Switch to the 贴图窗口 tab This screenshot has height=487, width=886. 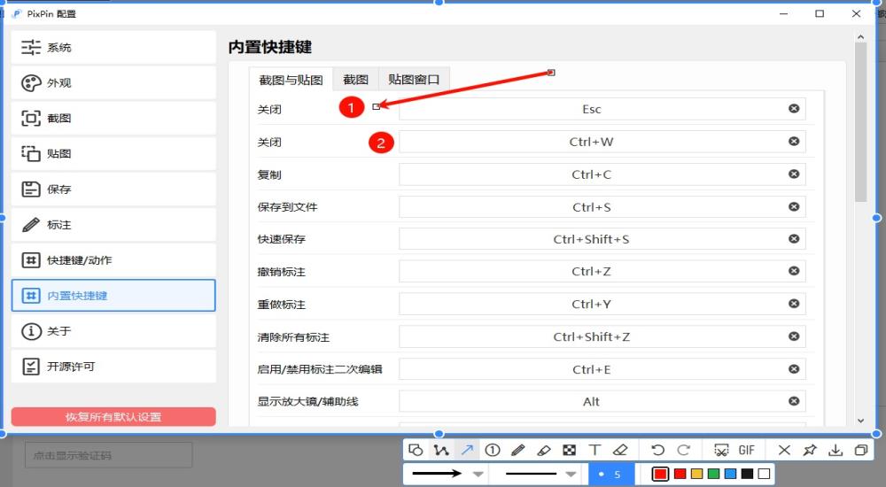(414, 79)
